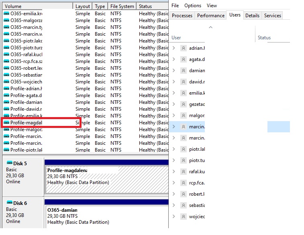
Task: Expand the piotr.lal user entry
Action: pyautogui.click(x=174, y=149)
